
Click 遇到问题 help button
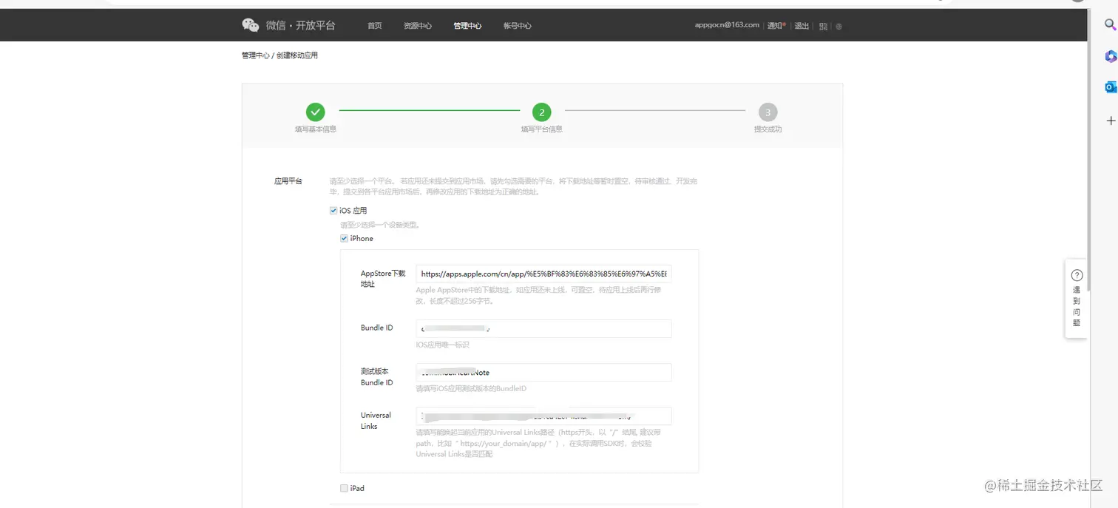pos(1077,299)
